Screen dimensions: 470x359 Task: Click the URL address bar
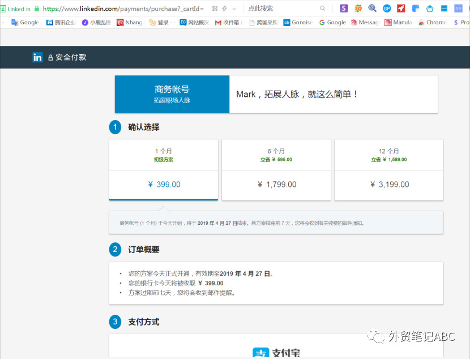click(x=123, y=8)
